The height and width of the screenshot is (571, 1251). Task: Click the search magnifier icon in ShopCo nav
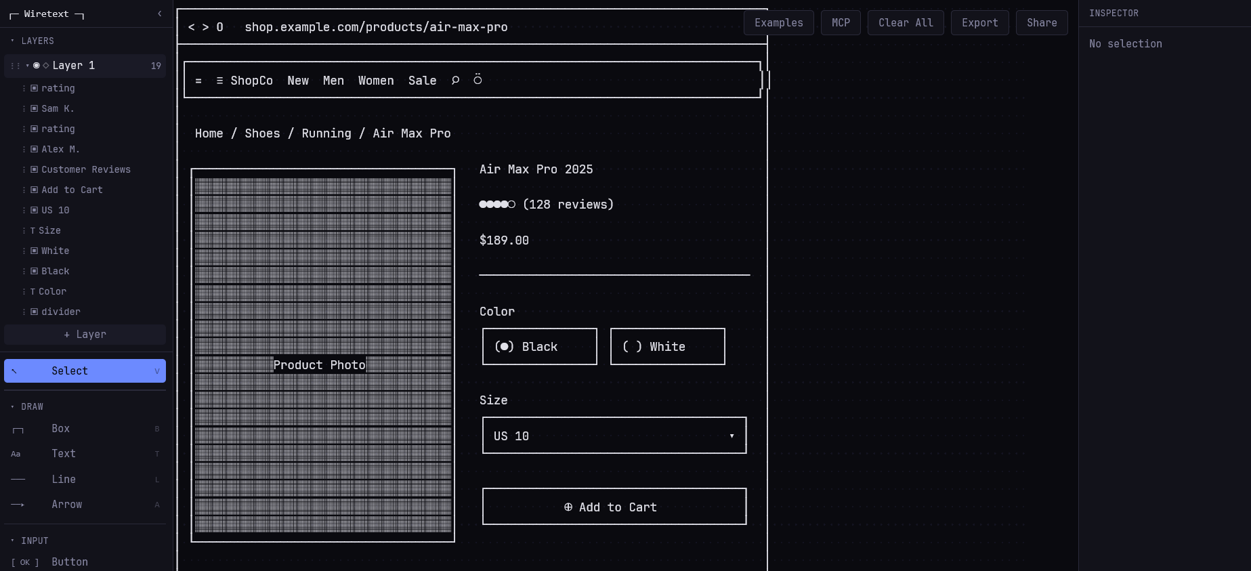(455, 81)
